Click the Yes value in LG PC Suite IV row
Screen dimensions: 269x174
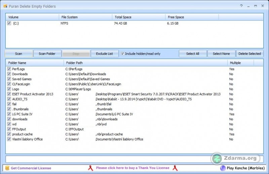(x=232, y=114)
